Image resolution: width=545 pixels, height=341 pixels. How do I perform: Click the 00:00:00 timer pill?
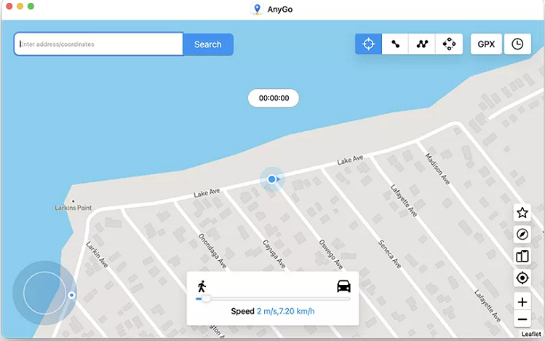tap(274, 98)
